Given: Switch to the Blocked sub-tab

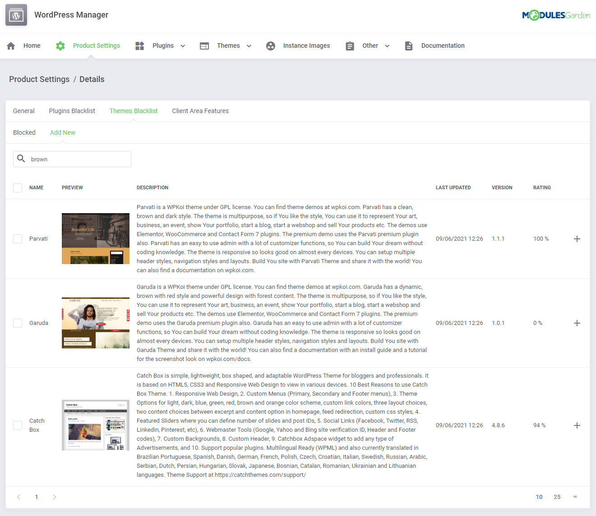Looking at the screenshot, I should click(24, 132).
